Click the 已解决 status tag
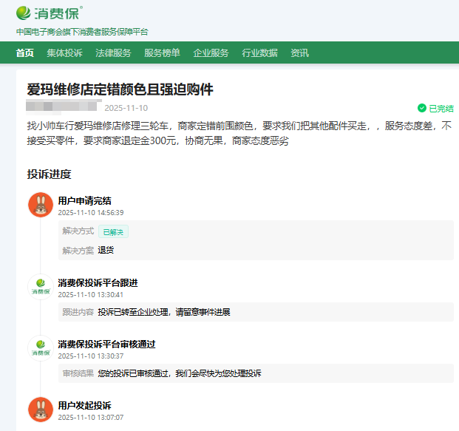This screenshot has width=459, height=431. coord(113,231)
